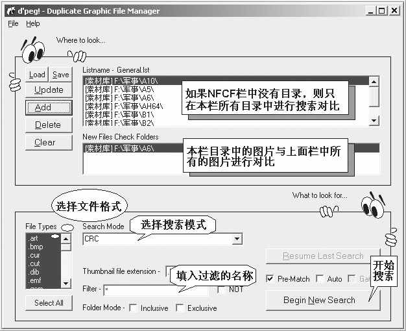406x331 pixels.
Task: Click Resume Last Search button
Action: click(x=322, y=256)
